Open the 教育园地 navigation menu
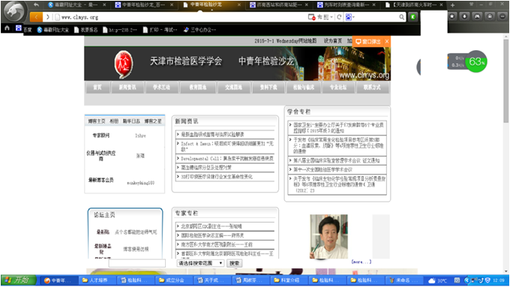This screenshot has width=510, height=287. (198, 88)
